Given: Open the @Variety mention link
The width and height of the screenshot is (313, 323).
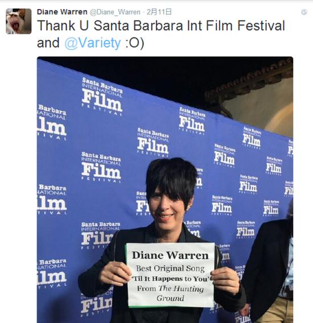Looking at the screenshot, I should pos(93,43).
